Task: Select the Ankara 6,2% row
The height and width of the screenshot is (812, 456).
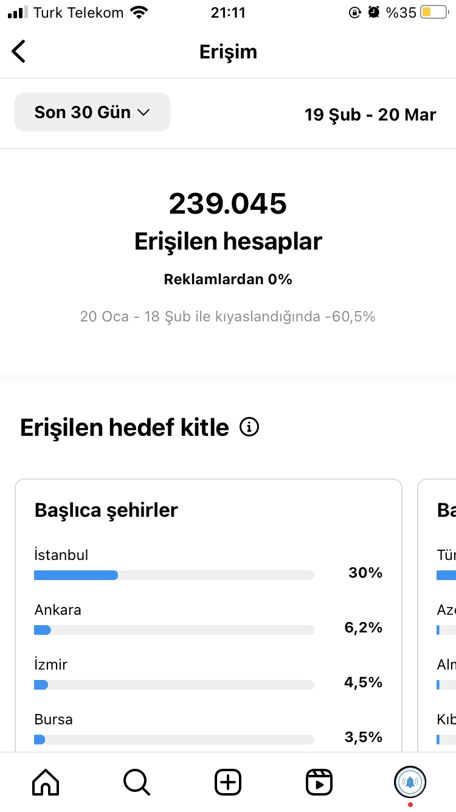Action: point(209,619)
